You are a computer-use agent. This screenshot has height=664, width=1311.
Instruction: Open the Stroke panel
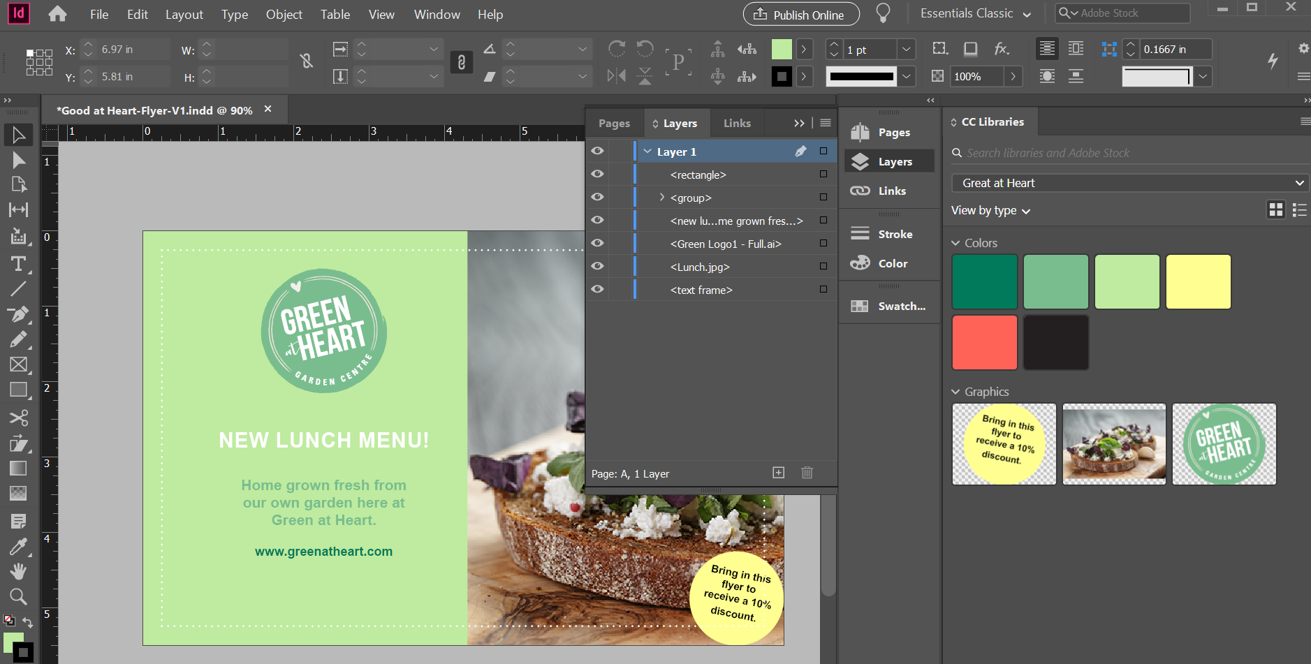[890, 233]
